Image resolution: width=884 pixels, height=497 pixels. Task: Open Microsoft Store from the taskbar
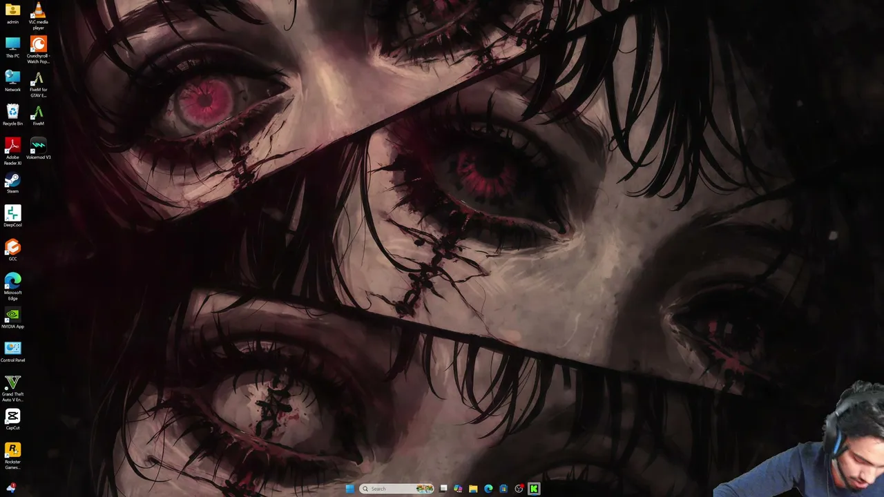[x=503, y=489]
